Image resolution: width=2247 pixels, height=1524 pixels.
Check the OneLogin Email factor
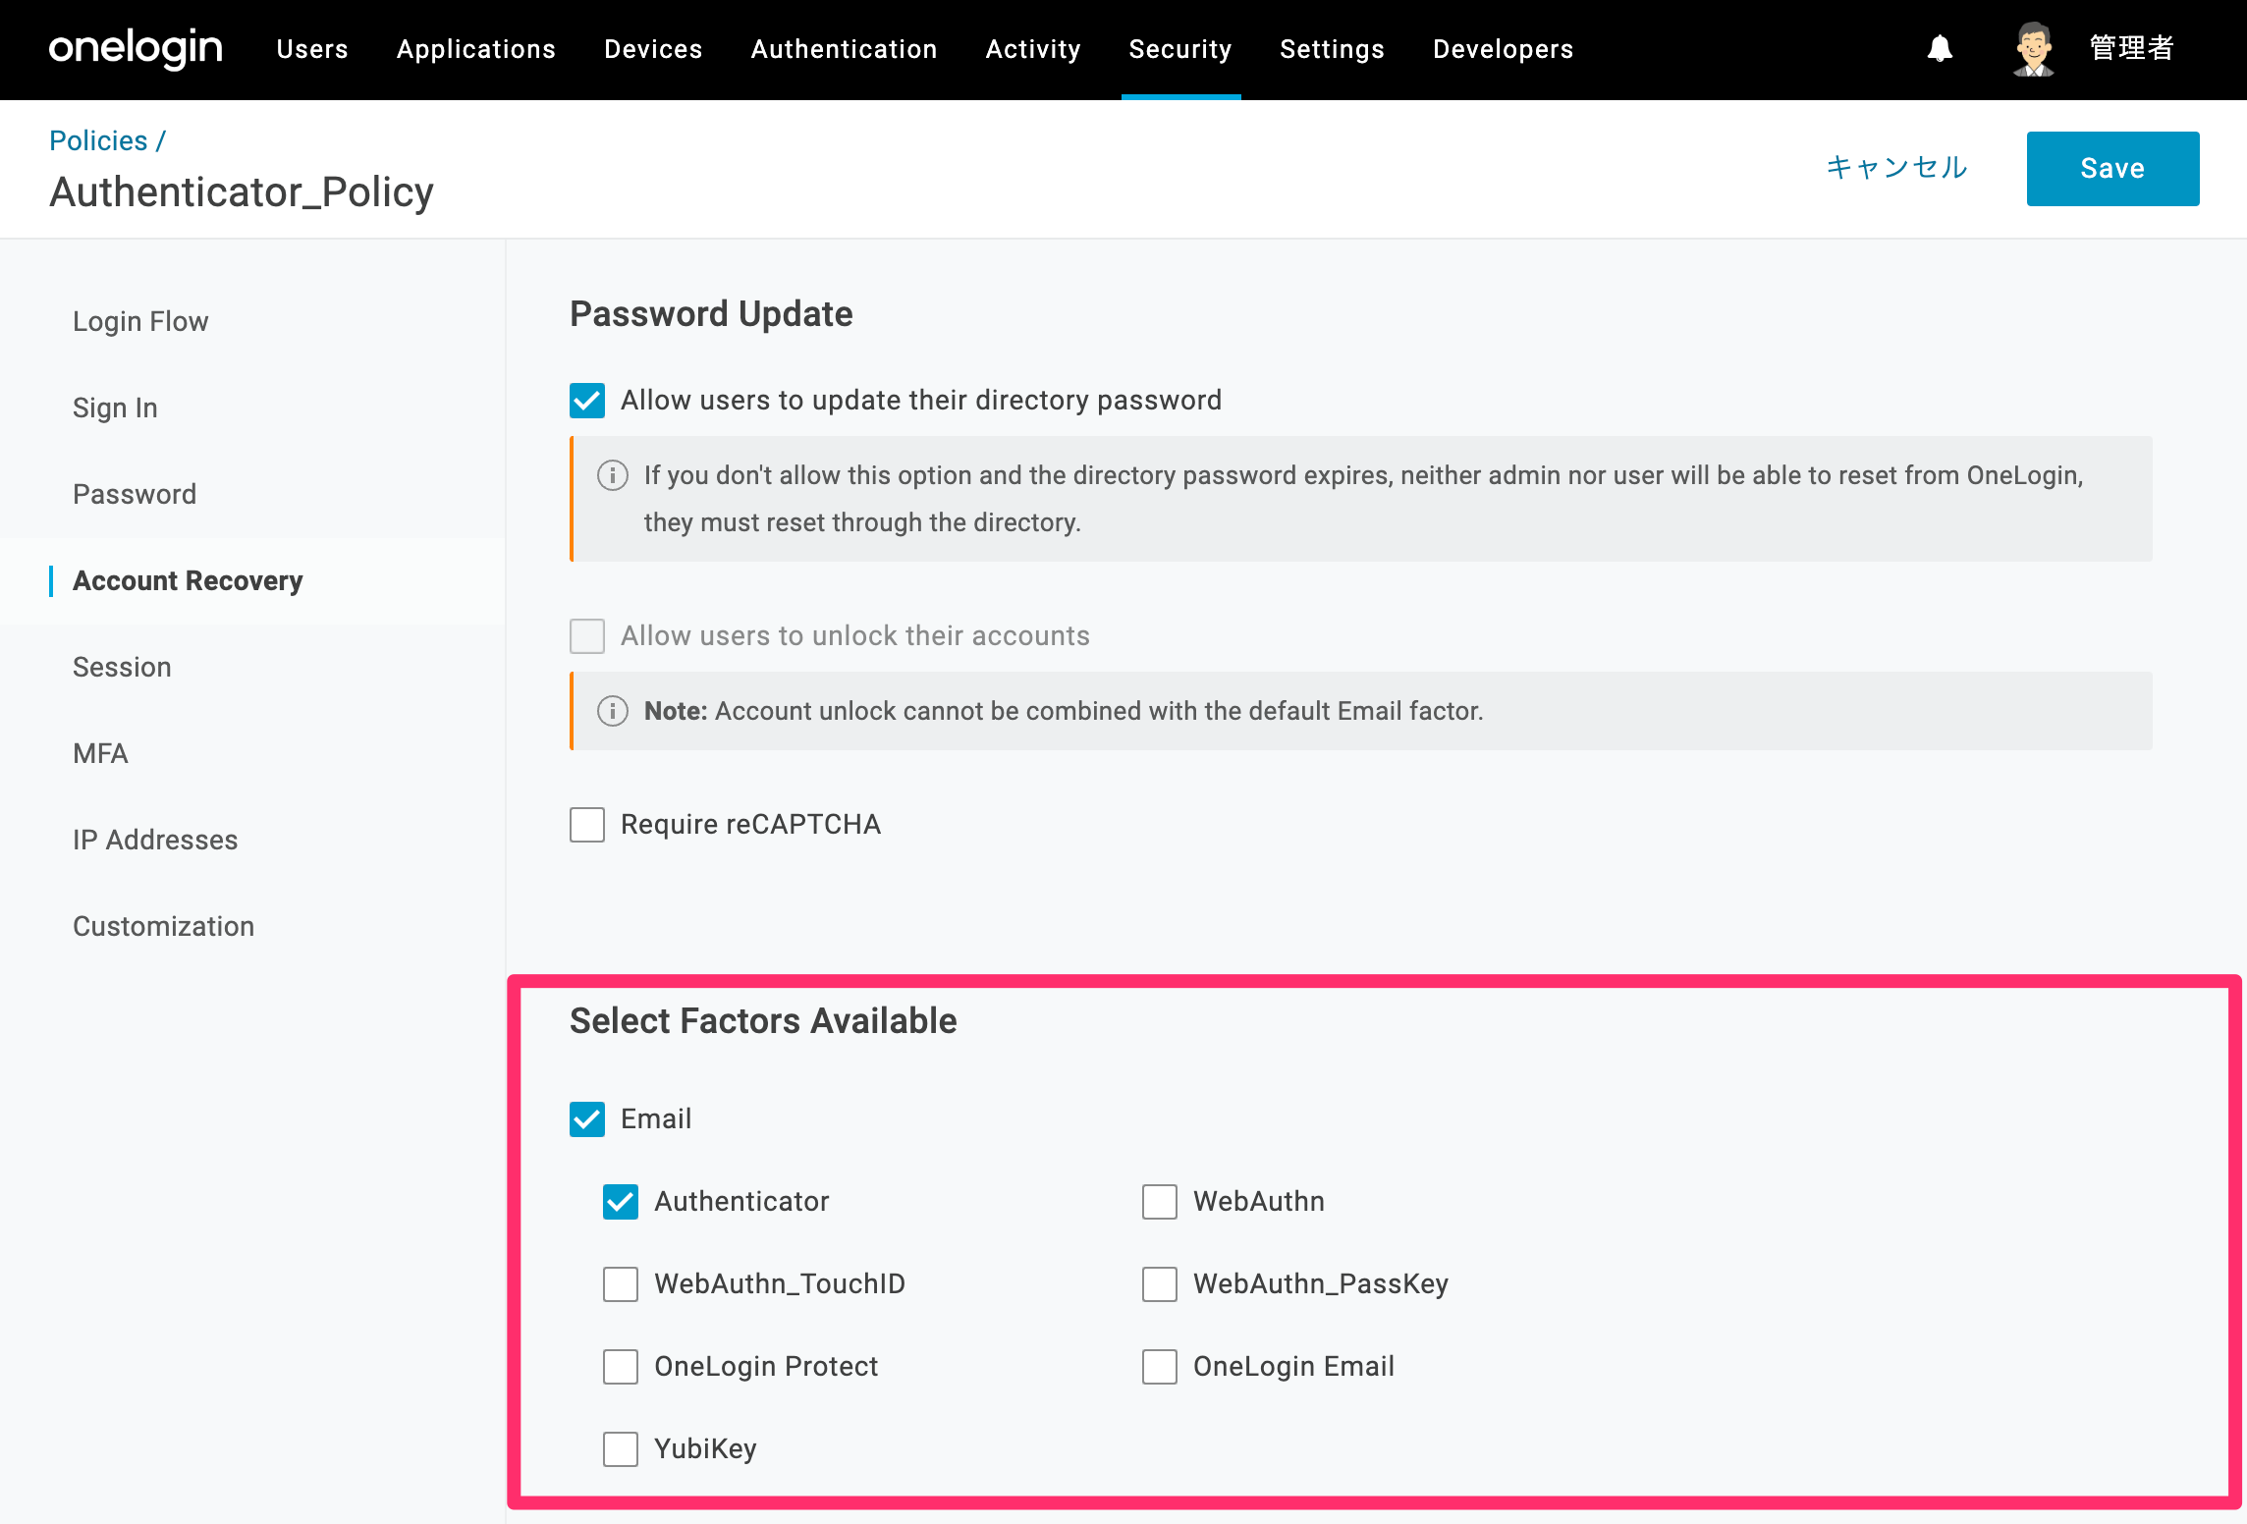click(1160, 1367)
